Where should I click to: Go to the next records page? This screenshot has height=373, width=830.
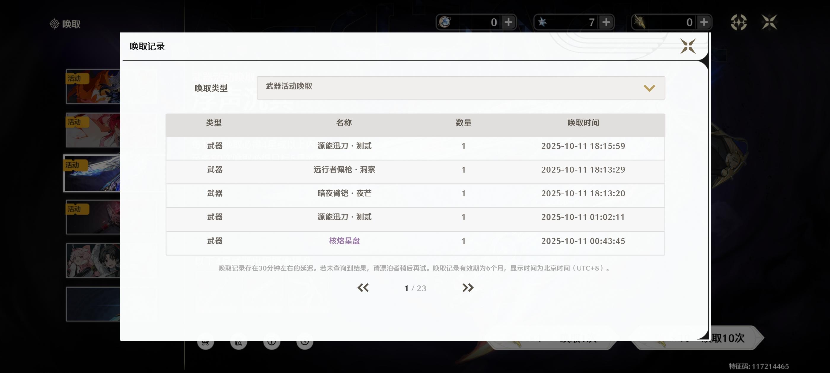[467, 287]
